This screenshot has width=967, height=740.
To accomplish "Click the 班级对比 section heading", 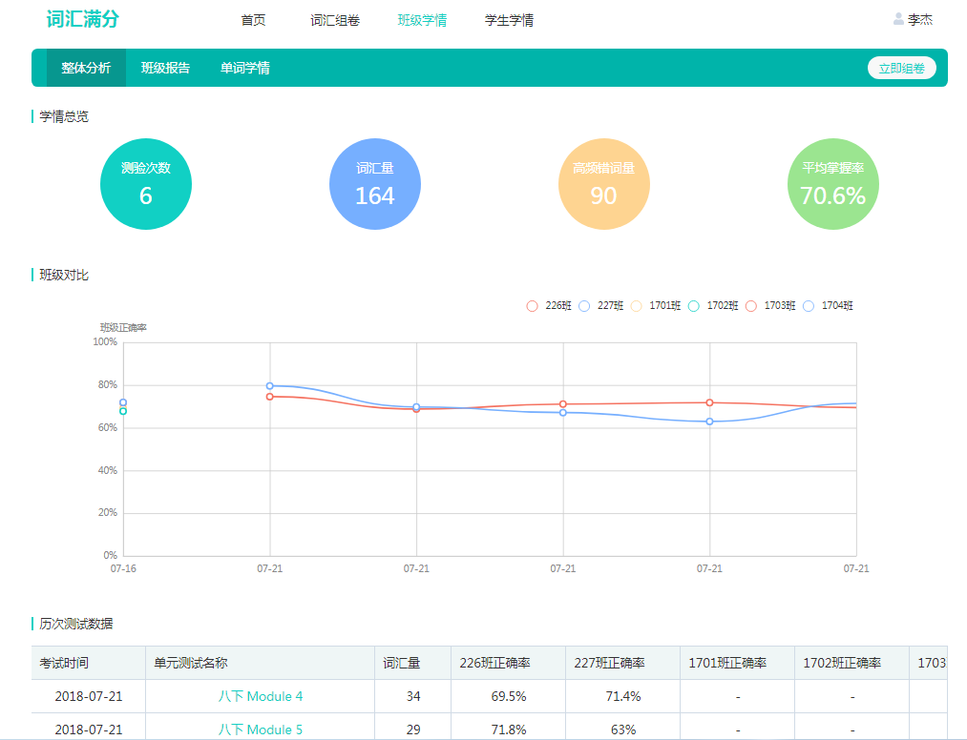I will tap(64, 275).
